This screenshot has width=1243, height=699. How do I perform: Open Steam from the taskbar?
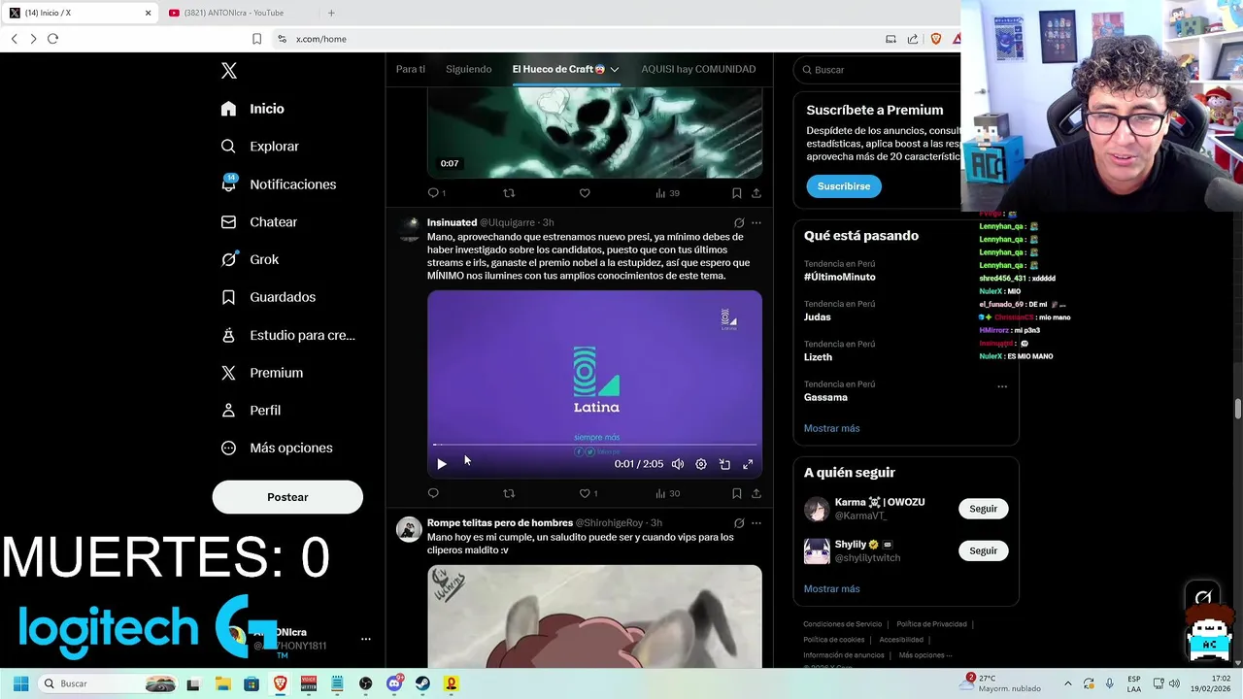pyautogui.click(x=422, y=683)
